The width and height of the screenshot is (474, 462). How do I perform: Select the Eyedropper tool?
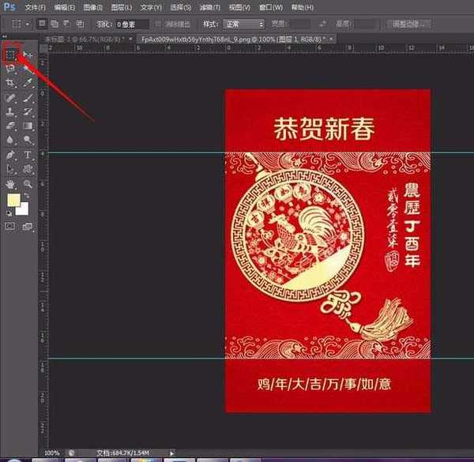coord(28,82)
